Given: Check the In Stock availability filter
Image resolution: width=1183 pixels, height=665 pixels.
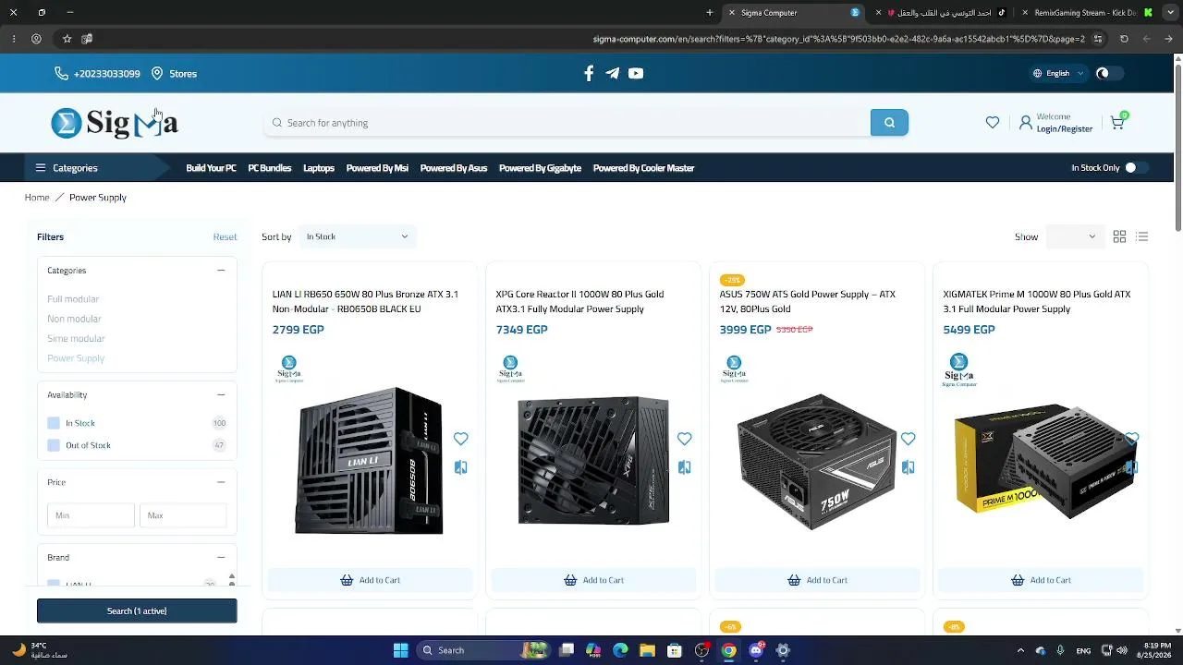Looking at the screenshot, I should point(54,423).
